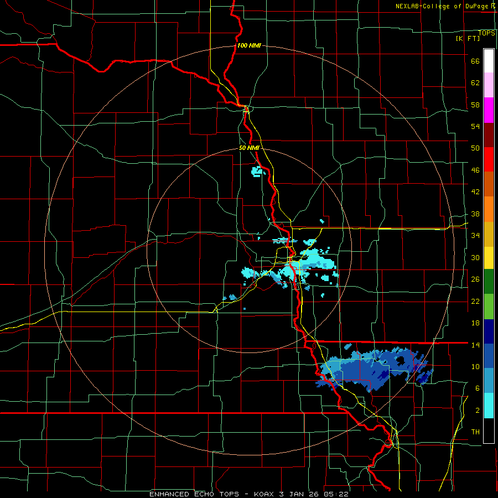The width and height of the screenshot is (498, 498).
Task: Click the bright red legend swatch
Action: coord(489,159)
